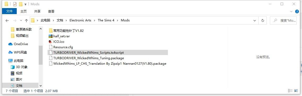
Task: Switch to the 查看 ribbon tab
Action: (51, 11)
